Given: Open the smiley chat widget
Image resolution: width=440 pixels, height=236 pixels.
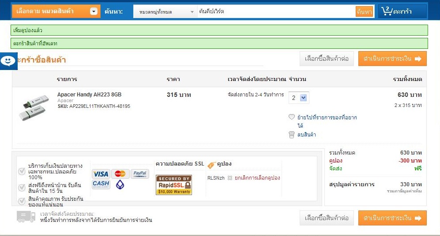Looking at the screenshot, I should coord(8,61).
